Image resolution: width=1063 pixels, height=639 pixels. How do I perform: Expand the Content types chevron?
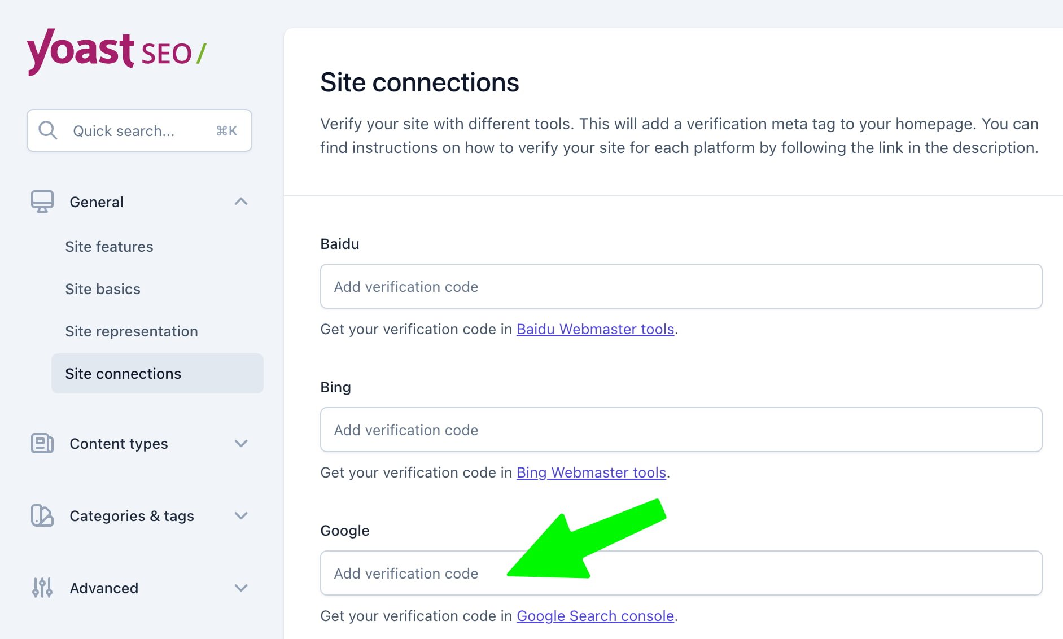point(241,443)
